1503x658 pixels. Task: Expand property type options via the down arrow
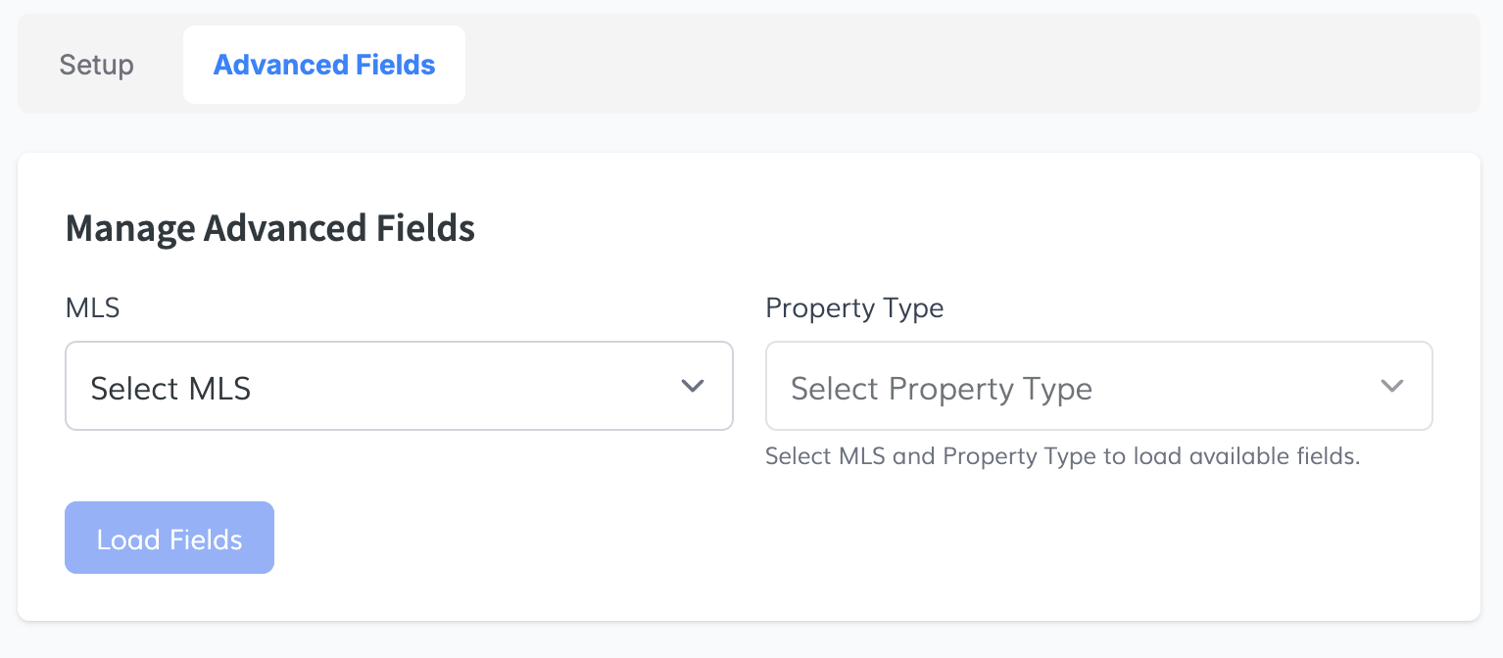(1391, 386)
